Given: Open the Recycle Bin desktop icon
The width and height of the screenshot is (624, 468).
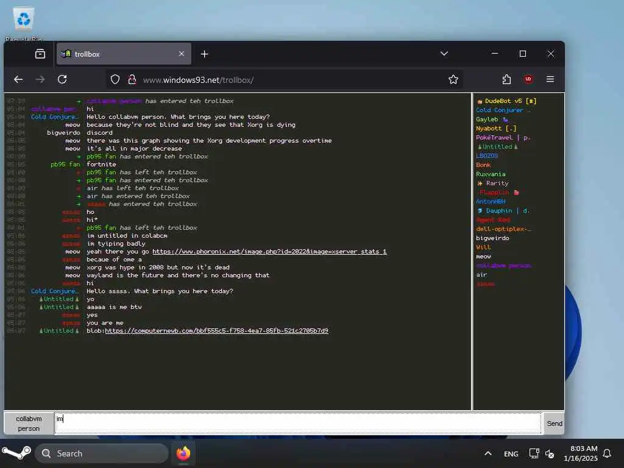Looking at the screenshot, I should click(24, 24).
